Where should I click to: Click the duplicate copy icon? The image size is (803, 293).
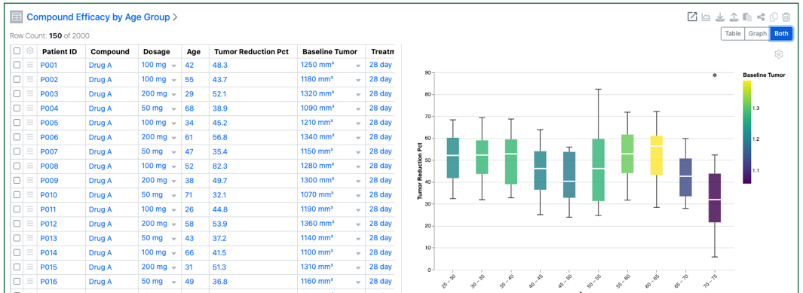click(774, 17)
